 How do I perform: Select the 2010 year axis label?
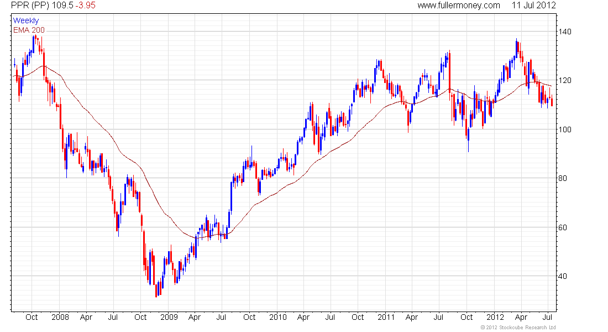(x=278, y=317)
